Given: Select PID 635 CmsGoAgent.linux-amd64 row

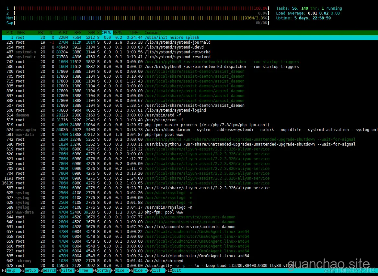Looking at the screenshot, I should pos(190,256).
